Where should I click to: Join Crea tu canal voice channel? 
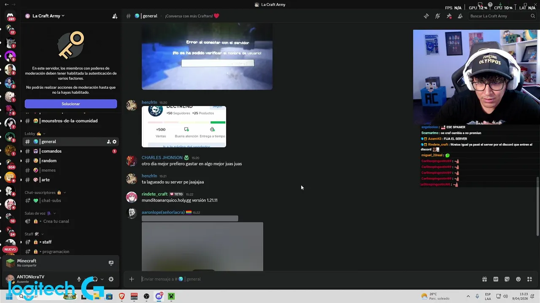coord(71,221)
